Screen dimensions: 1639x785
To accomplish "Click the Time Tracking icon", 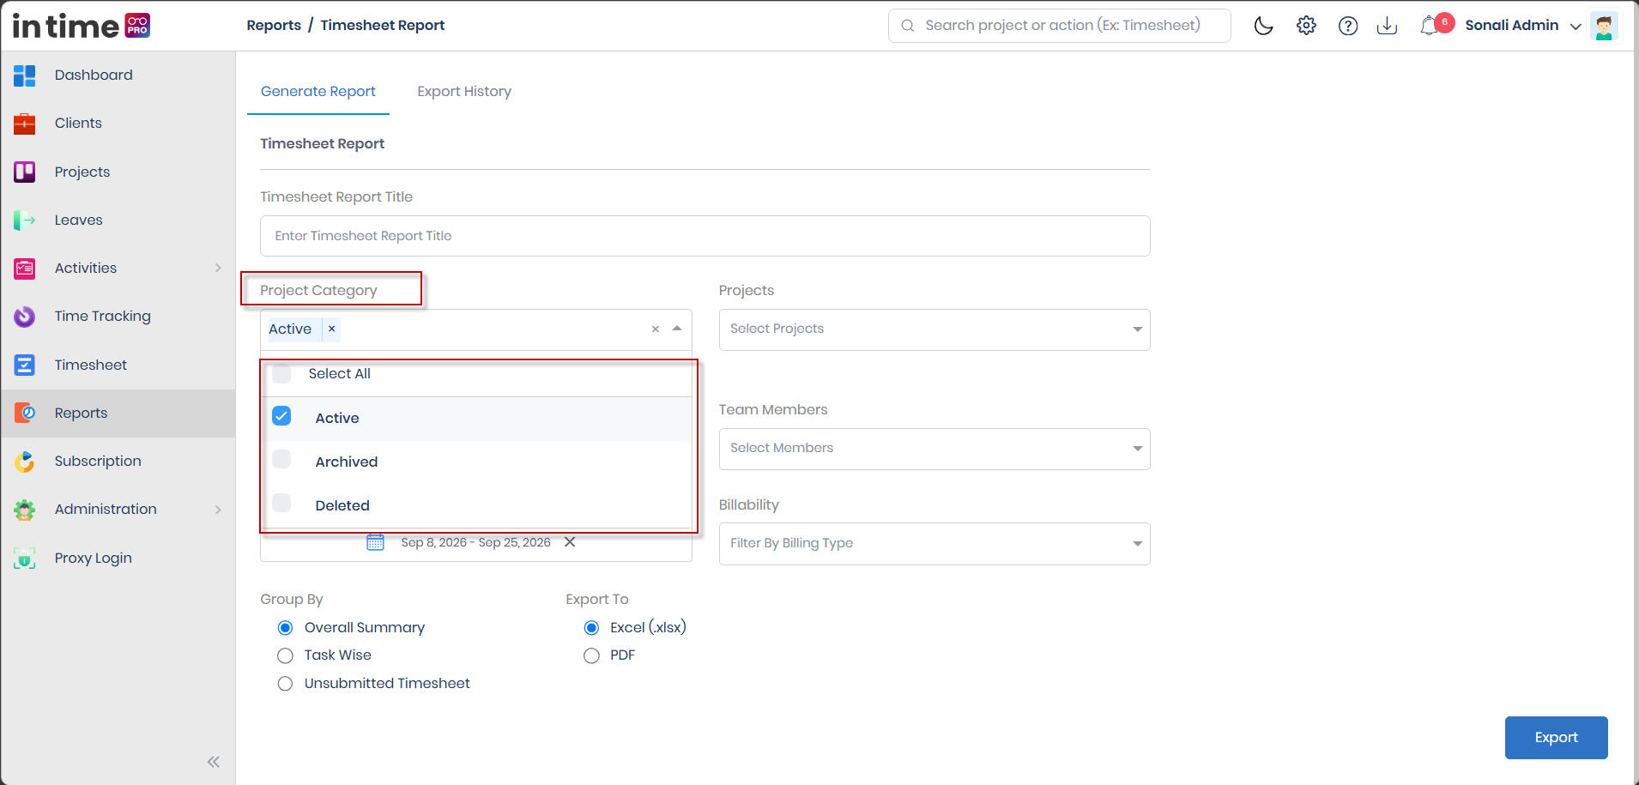I will [x=25, y=317].
